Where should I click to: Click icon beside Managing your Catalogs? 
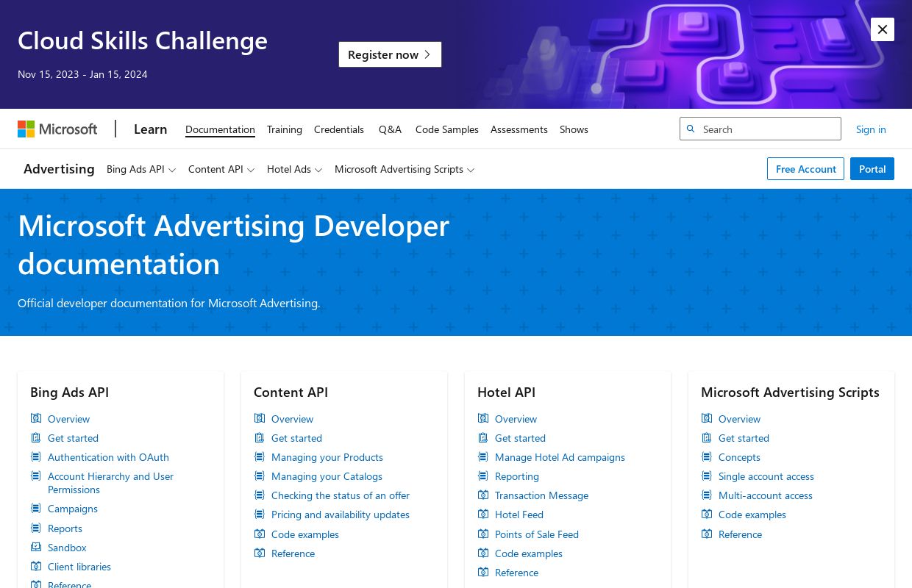(x=260, y=476)
